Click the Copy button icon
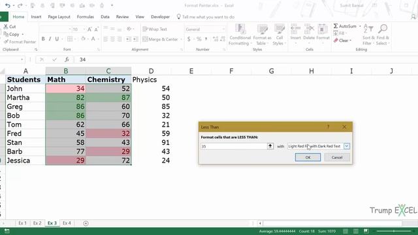The width and height of the screenshot is (418, 235). point(6,34)
